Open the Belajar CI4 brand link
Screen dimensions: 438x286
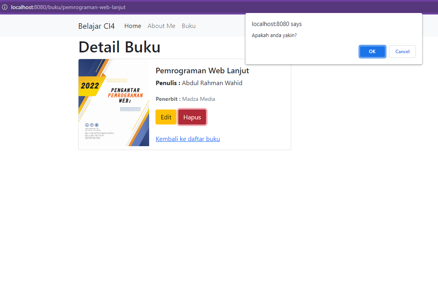(96, 26)
